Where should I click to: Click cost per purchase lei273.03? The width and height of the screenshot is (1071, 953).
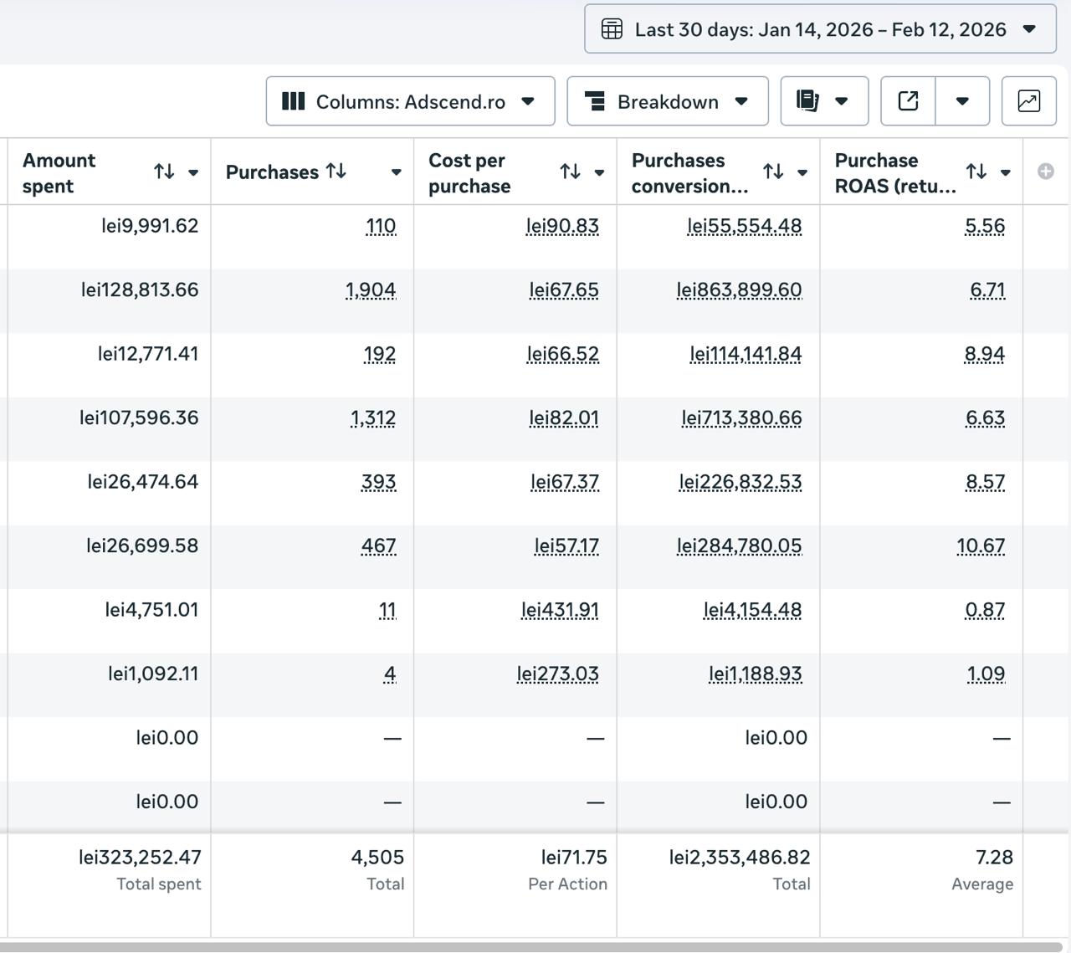click(x=558, y=674)
